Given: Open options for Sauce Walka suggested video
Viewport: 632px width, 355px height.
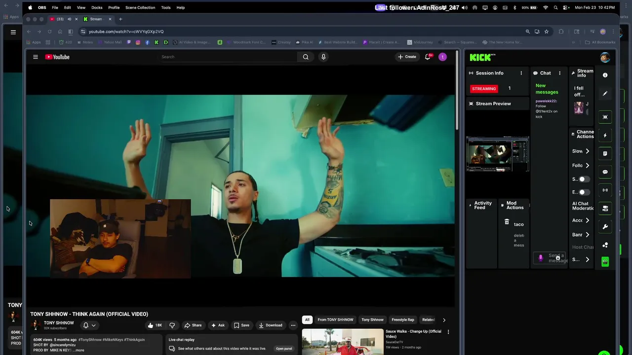Looking at the screenshot, I should click(448, 332).
